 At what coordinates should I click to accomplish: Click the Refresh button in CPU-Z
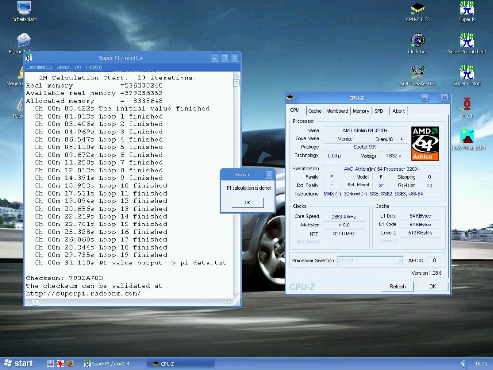point(397,286)
